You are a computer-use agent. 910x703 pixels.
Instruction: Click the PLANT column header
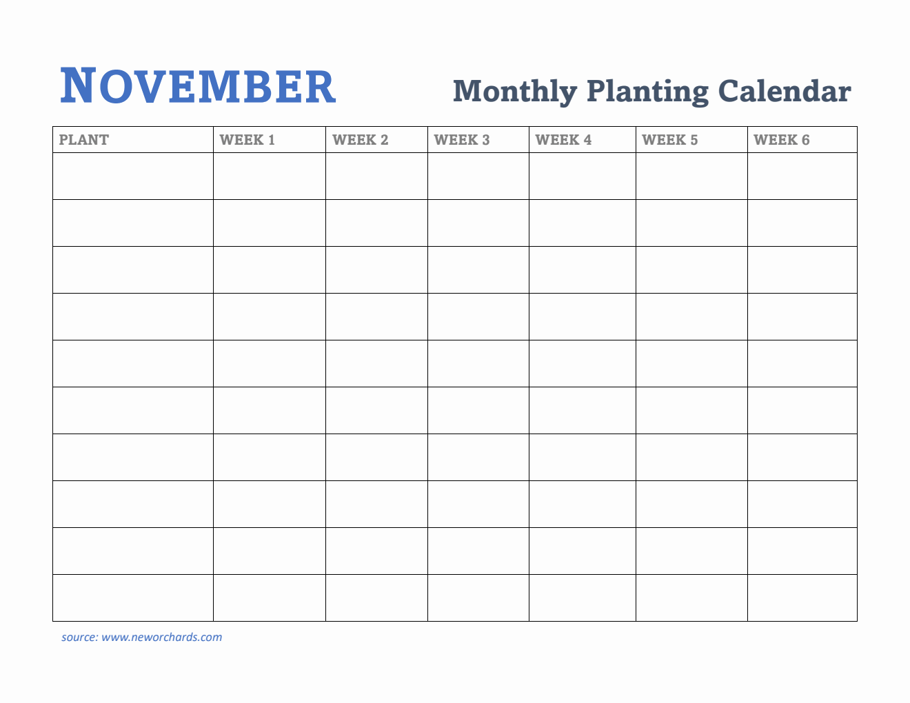click(84, 140)
